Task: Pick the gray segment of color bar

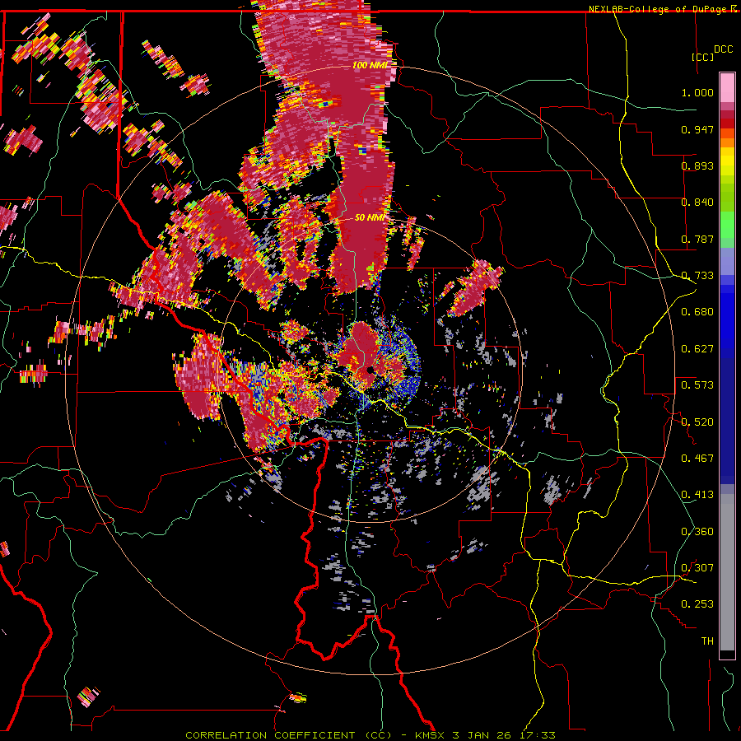Action: [x=727, y=572]
